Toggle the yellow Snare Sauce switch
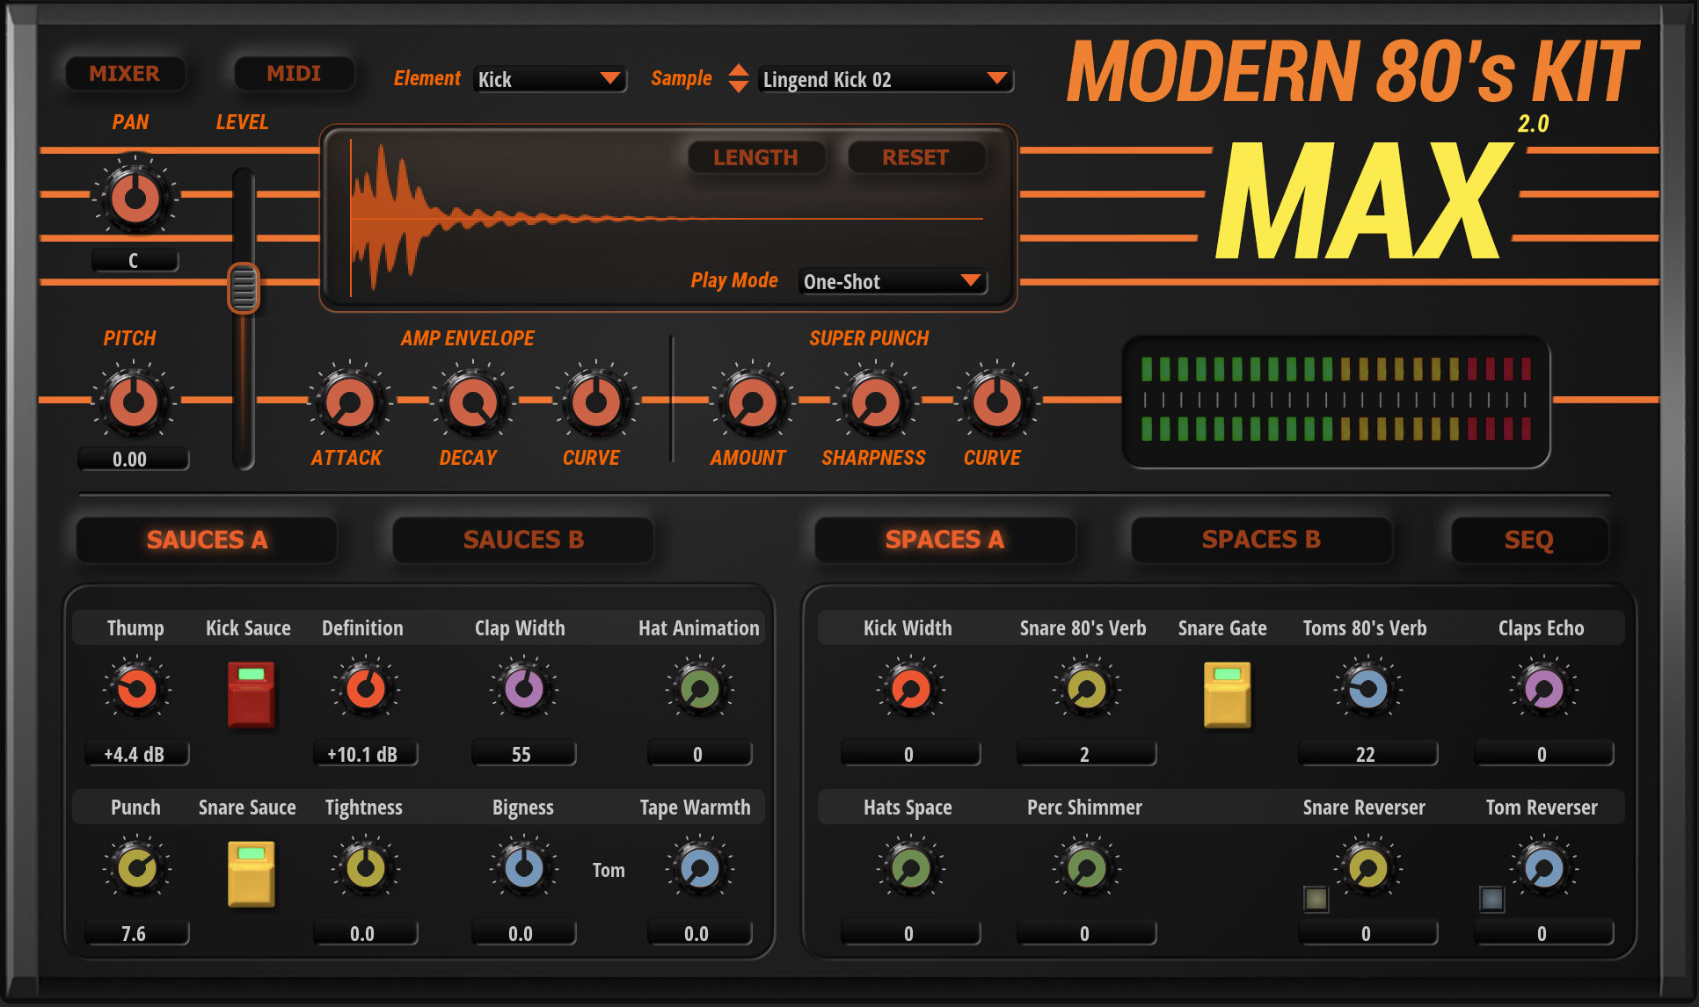 252,873
